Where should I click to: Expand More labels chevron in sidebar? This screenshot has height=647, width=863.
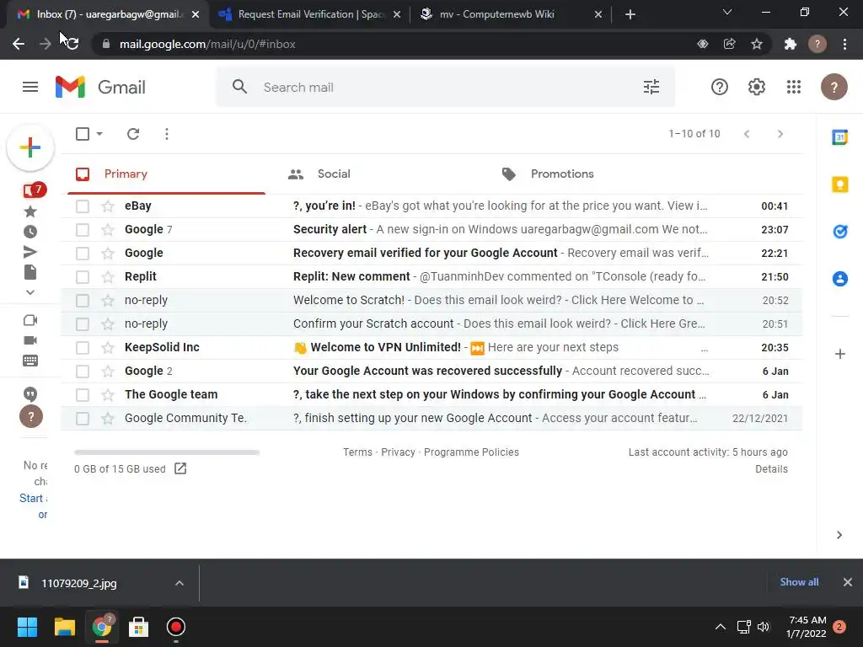(30, 292)
